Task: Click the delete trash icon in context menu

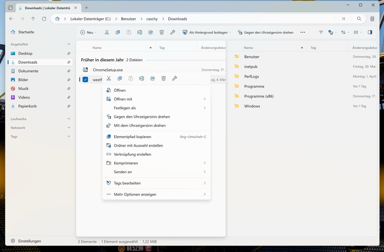Action: pos(164,78)
